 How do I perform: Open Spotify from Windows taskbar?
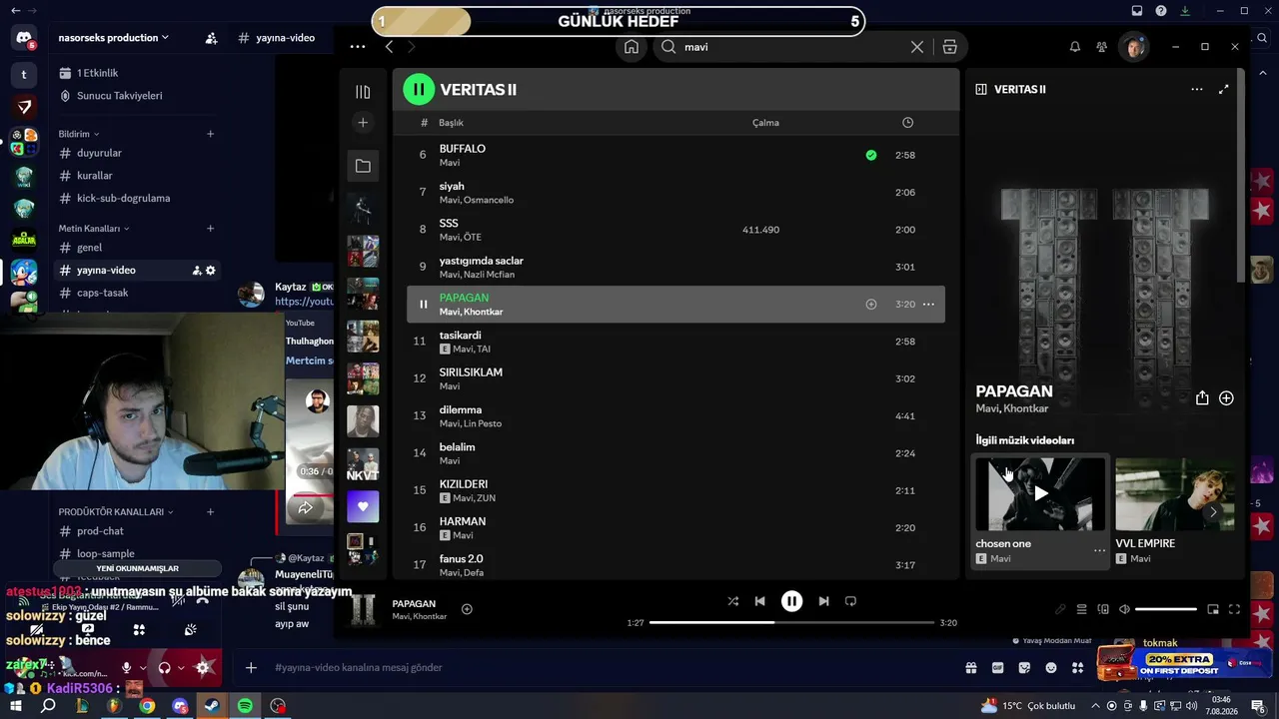245,706
